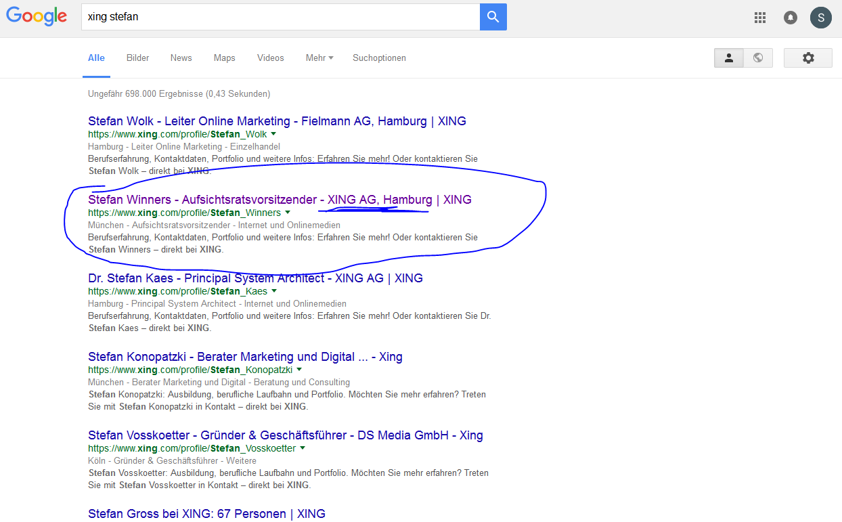842x522 pixels.
Task: Click the blue search magnifier button
Action: (x=493, y=17)
